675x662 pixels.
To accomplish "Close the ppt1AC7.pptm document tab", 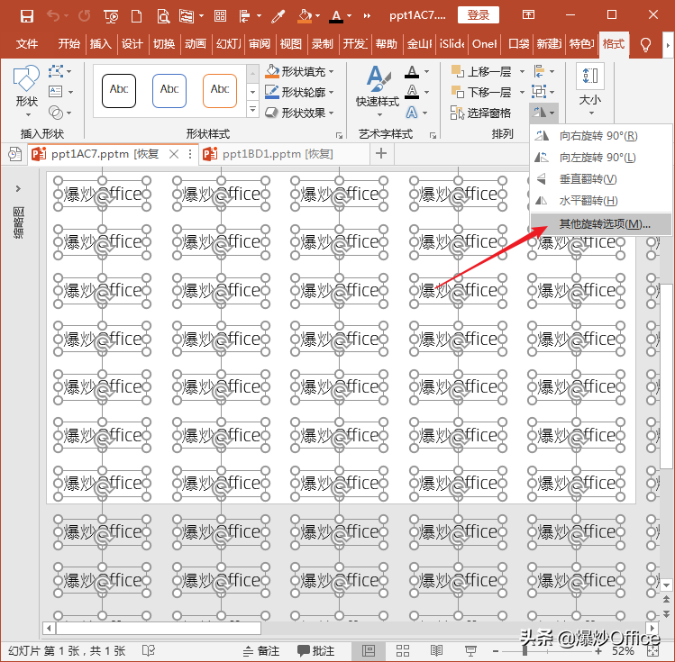I will coord(174,154).
